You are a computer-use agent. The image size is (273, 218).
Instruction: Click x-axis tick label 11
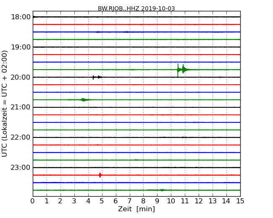185,201
